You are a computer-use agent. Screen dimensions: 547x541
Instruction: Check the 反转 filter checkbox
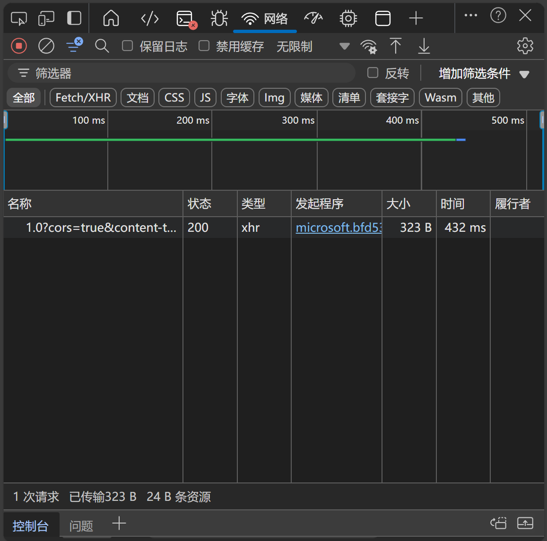pos(373,73)
